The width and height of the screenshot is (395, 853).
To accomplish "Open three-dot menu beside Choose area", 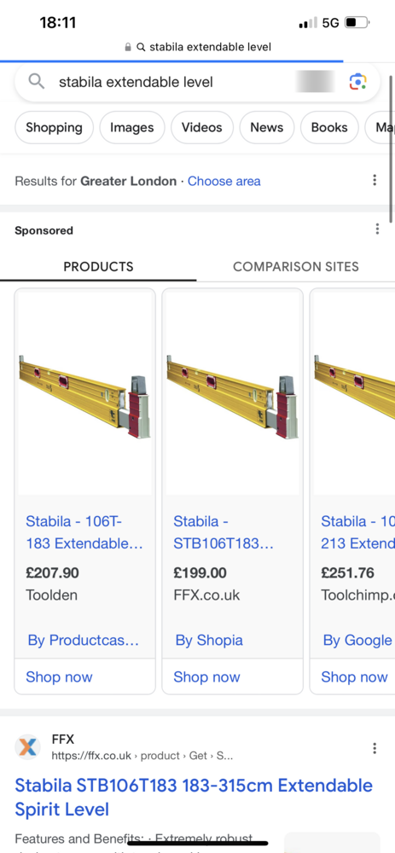I will (375, 180).
